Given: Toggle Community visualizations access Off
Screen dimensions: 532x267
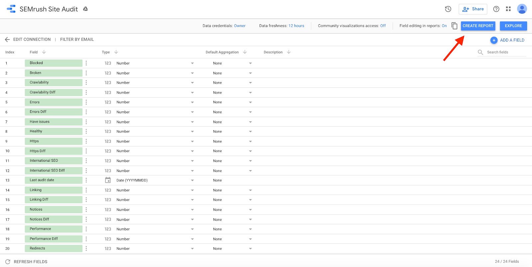Looking at the screenshot, I should click(383, 26).
